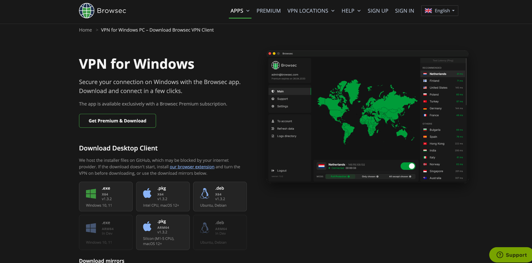Screen dimensions: 532x263
Task: Download the Intel macOS .pkg X64 installer
Action: click(163, 197)
